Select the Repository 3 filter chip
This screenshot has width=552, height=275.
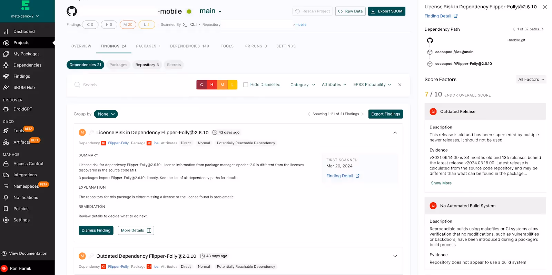pyautogui.click(x=147, y=65)
